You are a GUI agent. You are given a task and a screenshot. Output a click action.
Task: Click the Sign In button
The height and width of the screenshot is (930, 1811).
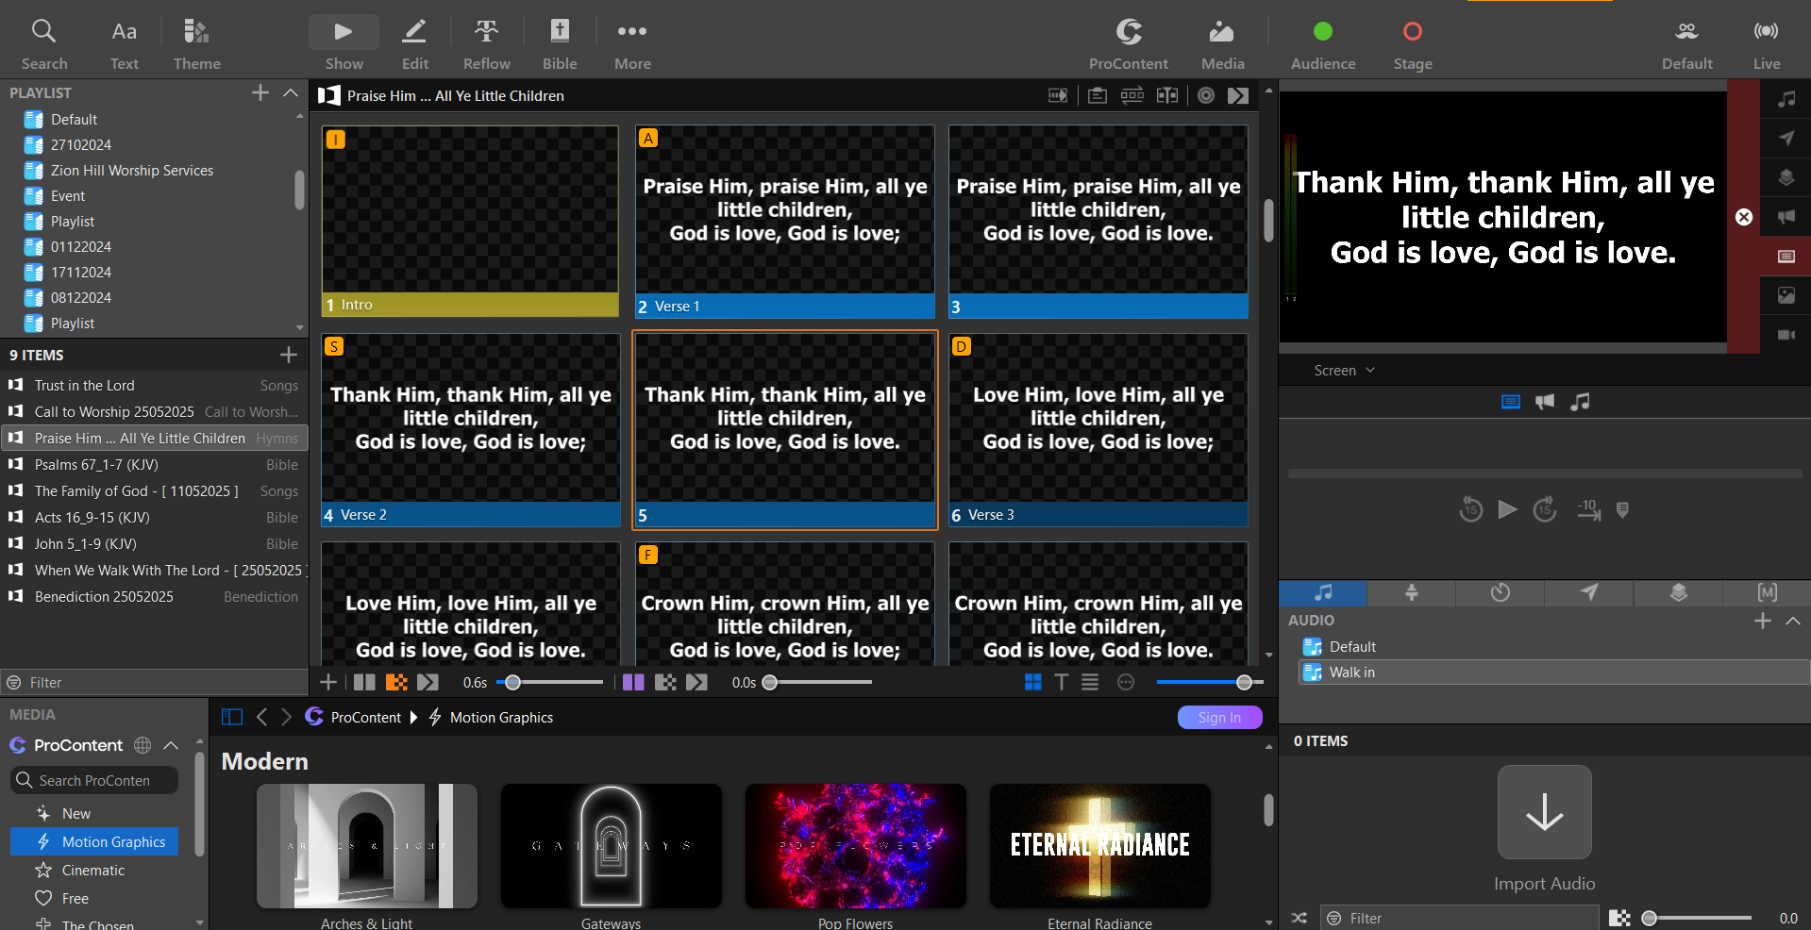tap(1219, 718)
